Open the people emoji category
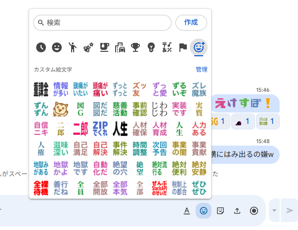 [x=73, y=47]
